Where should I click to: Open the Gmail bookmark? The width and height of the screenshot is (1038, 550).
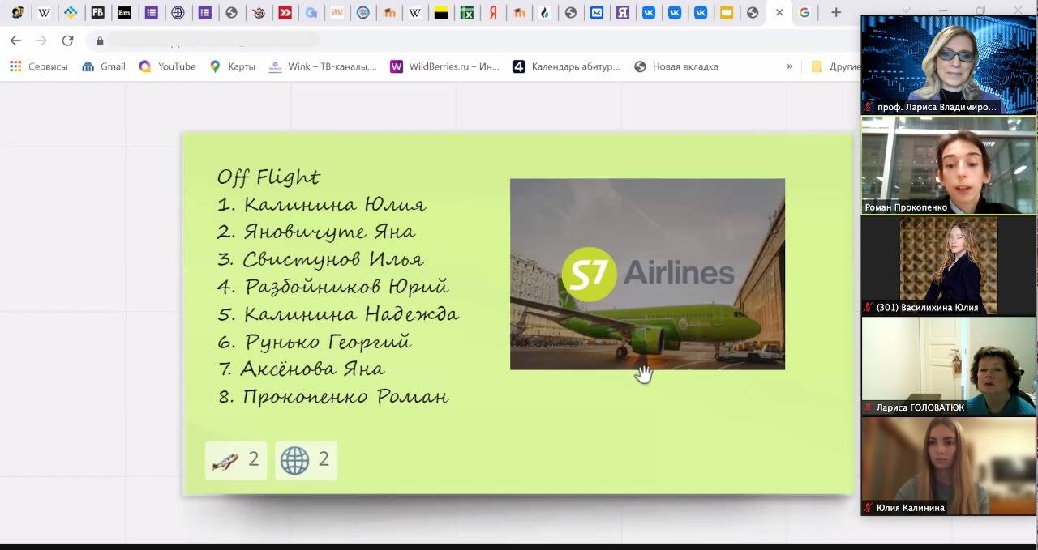coord(104,66)
